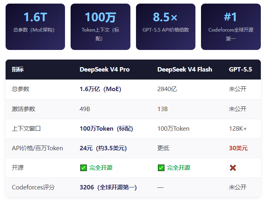The image size is (268, 203).
Task: Click the red X in the GPT-5.5 column
Action: click(233, 168)
